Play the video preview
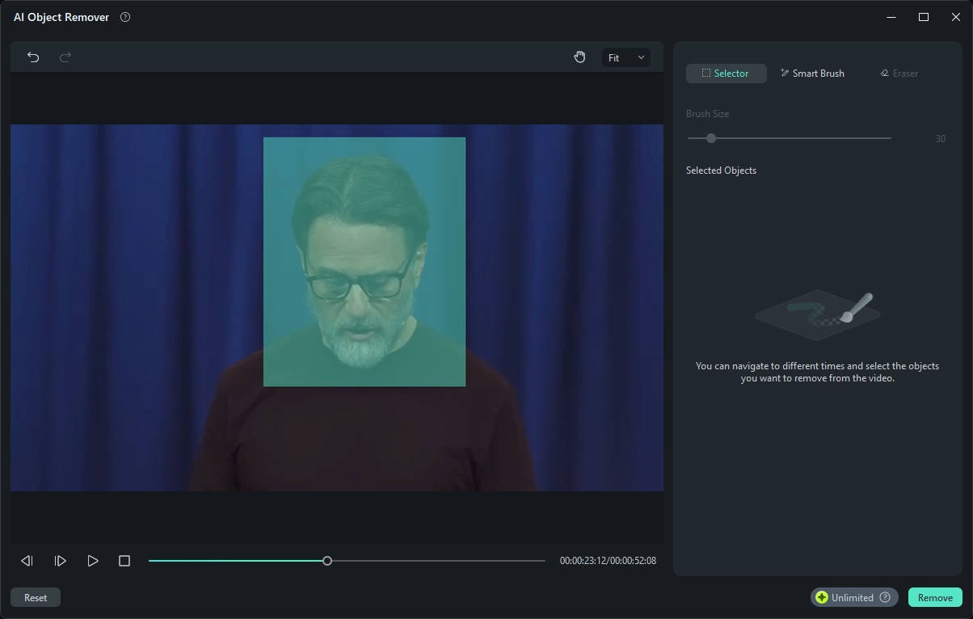973x619 pixels. [93, 561]
